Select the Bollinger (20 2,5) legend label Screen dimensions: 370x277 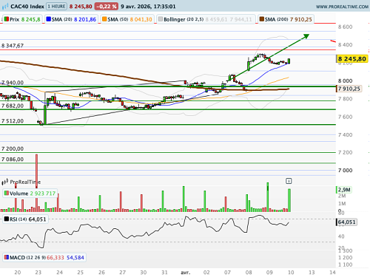[184, 19]
